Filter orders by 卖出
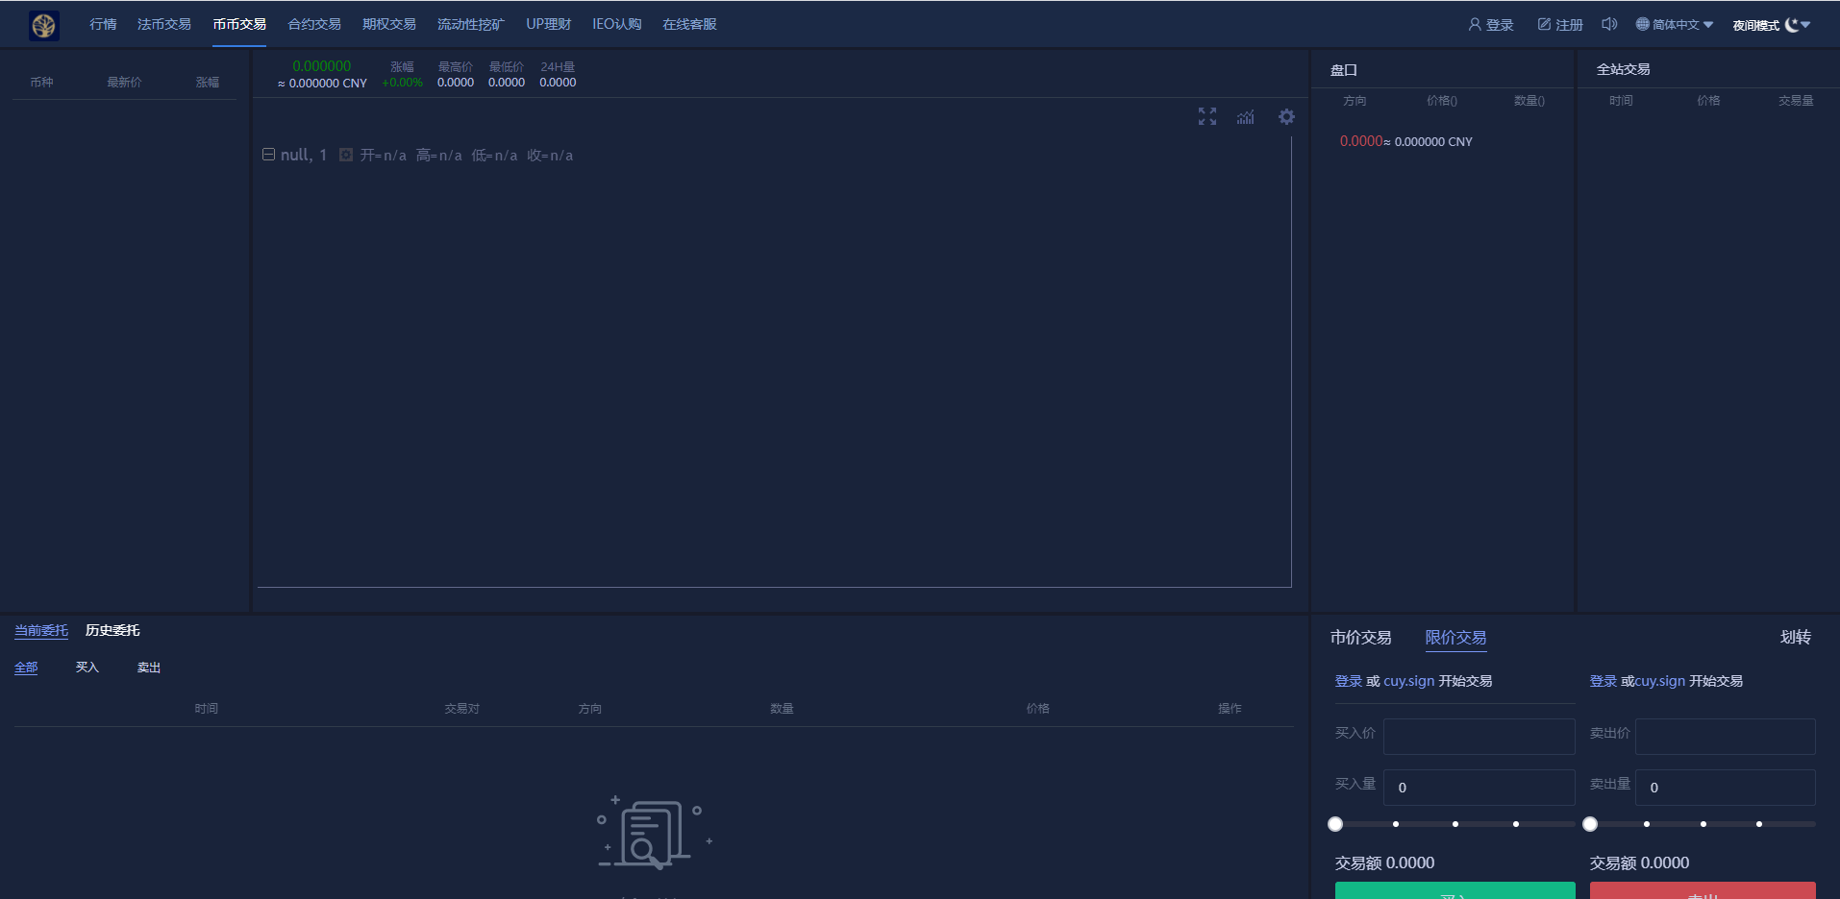Screen dimensions: 1840x899 (x=149, y=668)
